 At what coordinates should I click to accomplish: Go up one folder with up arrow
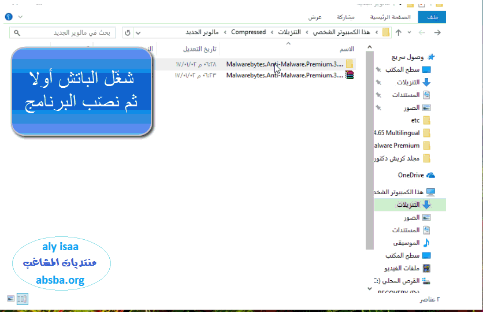click(398, 32)
